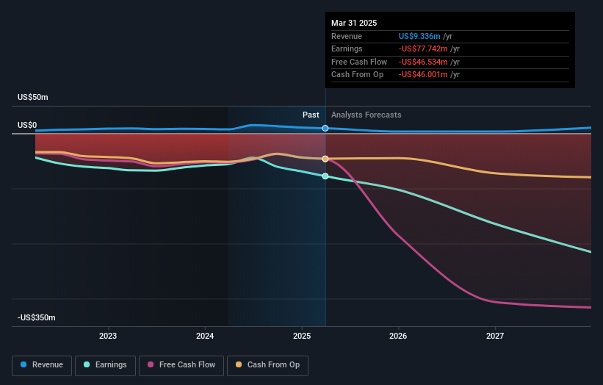Click the US$9.336m revenue value
The image size is (603, 385).
pos(419,36)
